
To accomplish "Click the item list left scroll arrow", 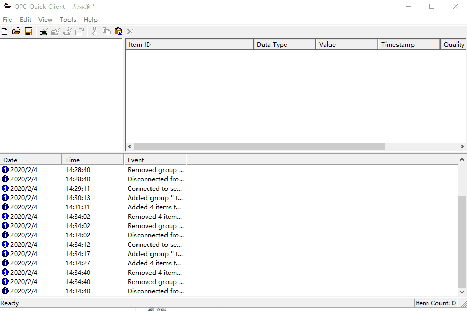I will click(x=130, y=146).
